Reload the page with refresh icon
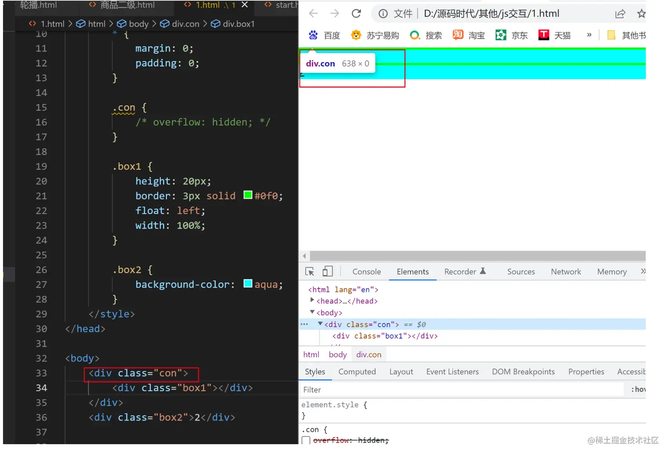Viewport: 671px width, 457px height. [x=356, y=13]
